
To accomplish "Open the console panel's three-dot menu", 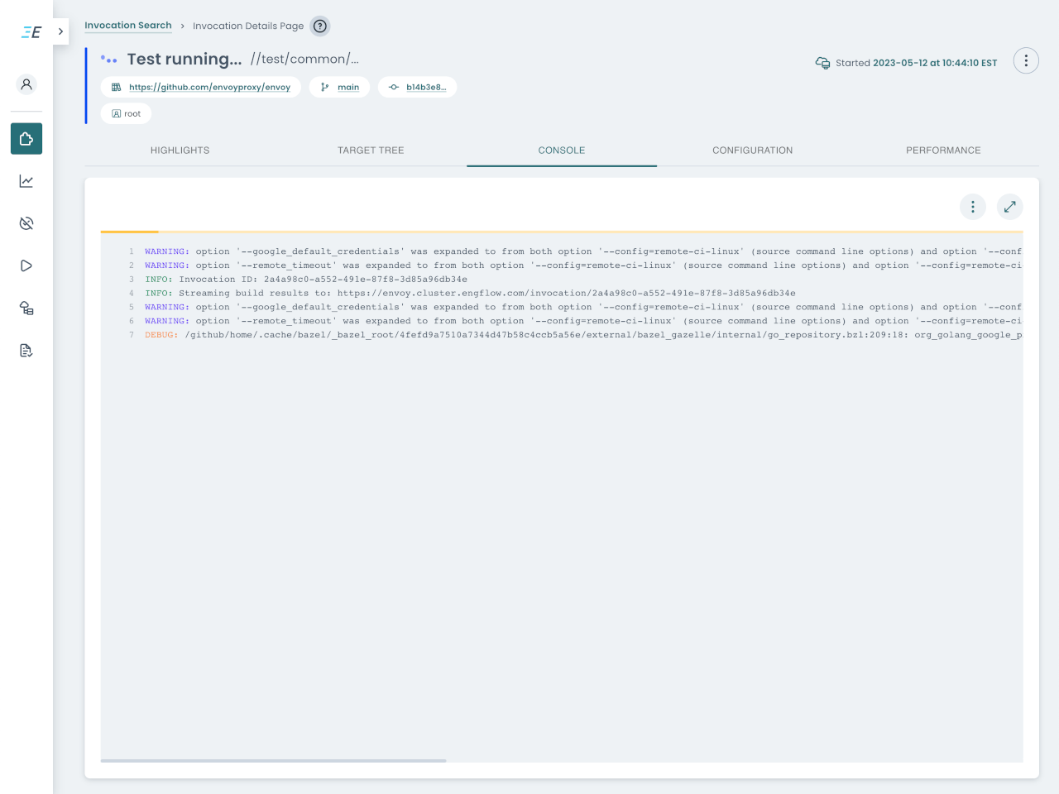I will (973, 207).
